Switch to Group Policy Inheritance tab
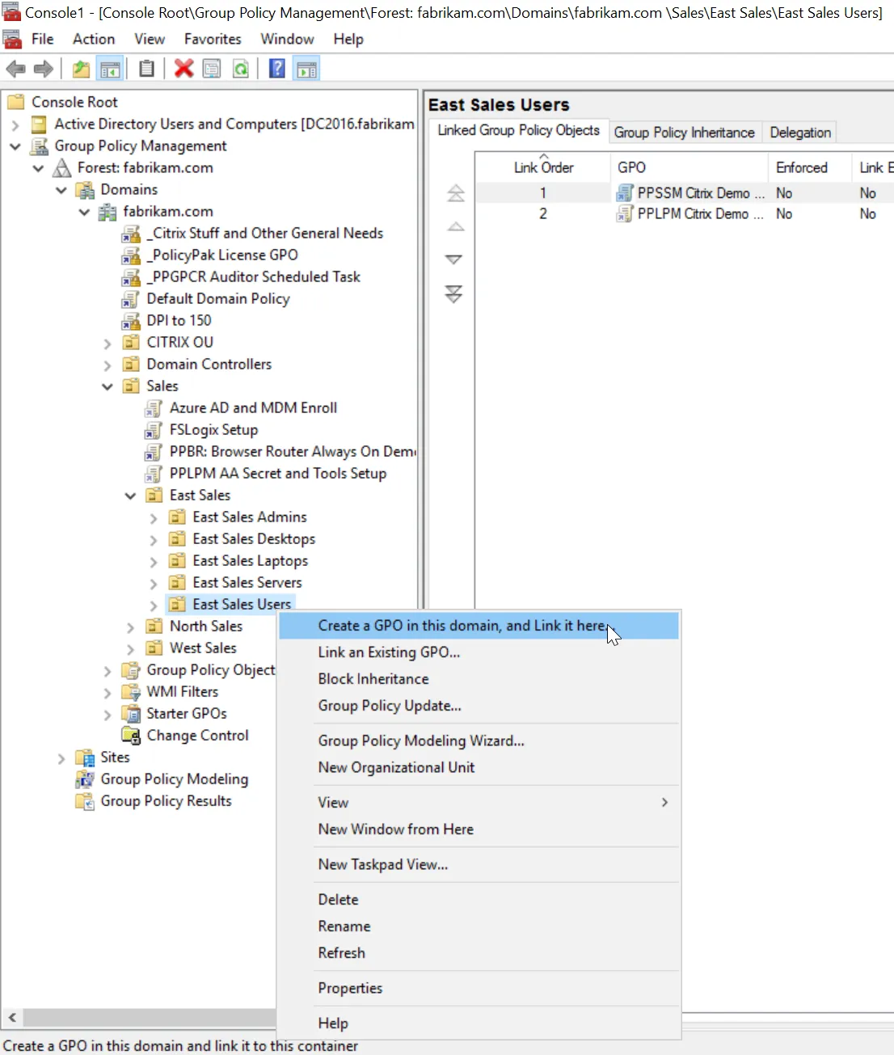The height and width of the screenshot is (1055, 894). click(684, 133)
